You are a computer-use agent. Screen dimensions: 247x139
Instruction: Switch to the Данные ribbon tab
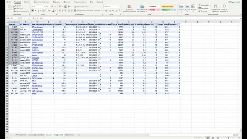[x=67, y=2]
